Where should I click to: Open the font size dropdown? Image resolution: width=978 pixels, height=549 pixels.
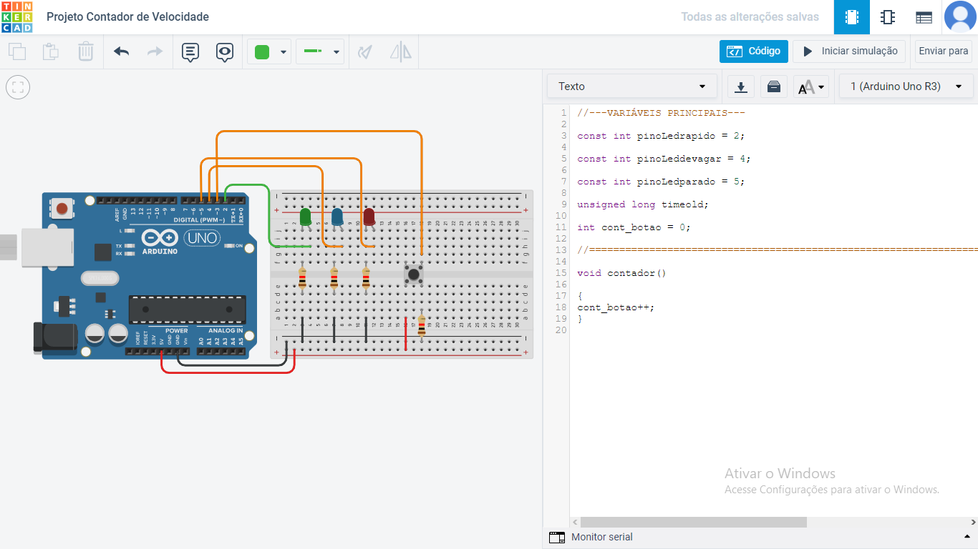point(811,87)
